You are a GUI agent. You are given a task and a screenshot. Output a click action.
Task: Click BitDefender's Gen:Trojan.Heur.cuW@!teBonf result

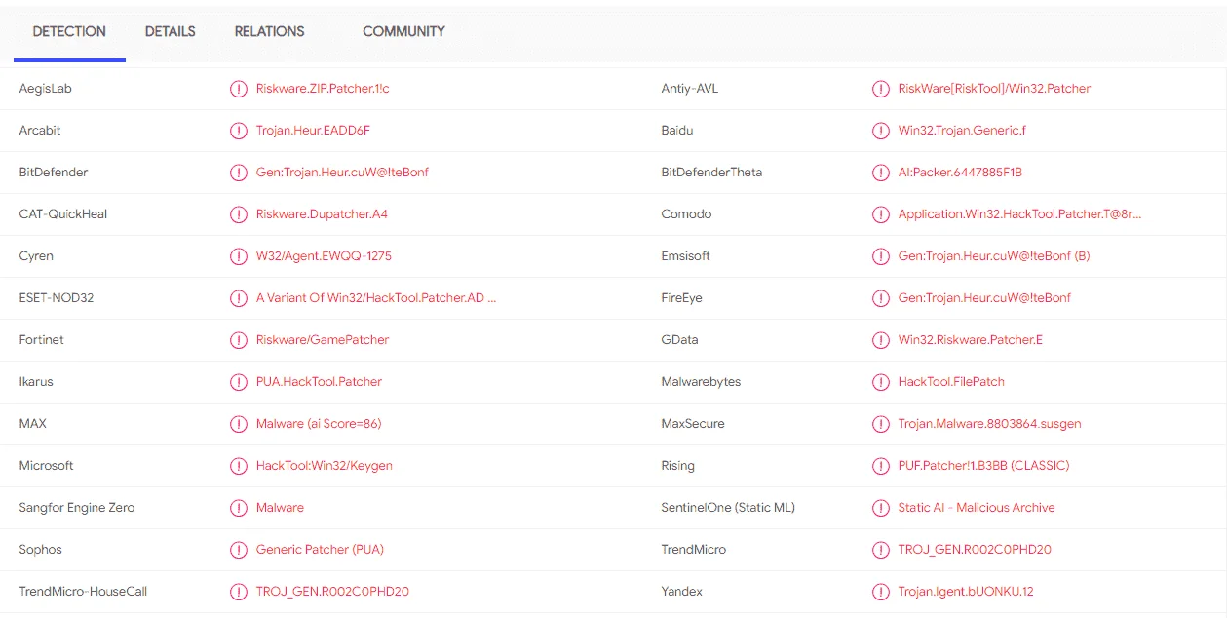[342, 173]
